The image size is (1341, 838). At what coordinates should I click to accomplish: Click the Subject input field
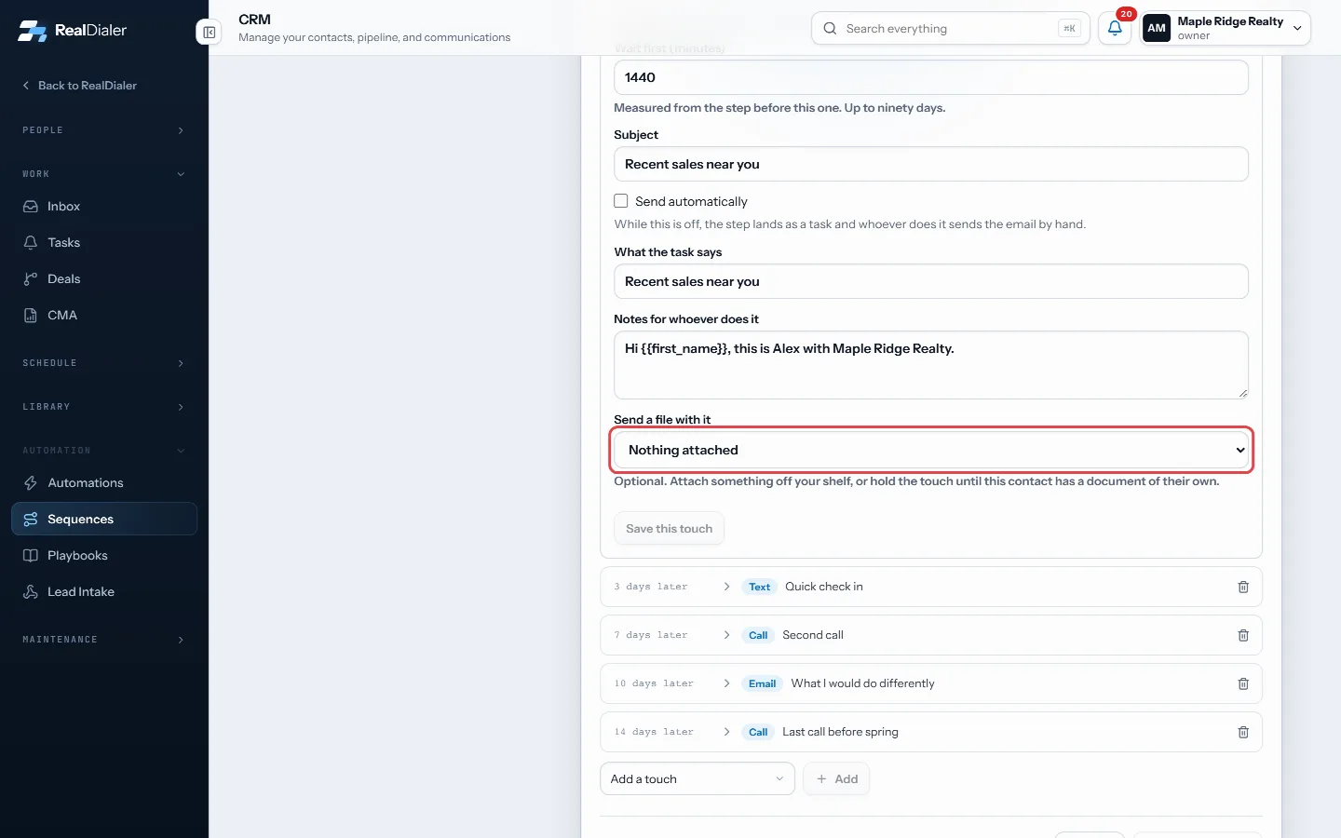click(x=931, y=164)
